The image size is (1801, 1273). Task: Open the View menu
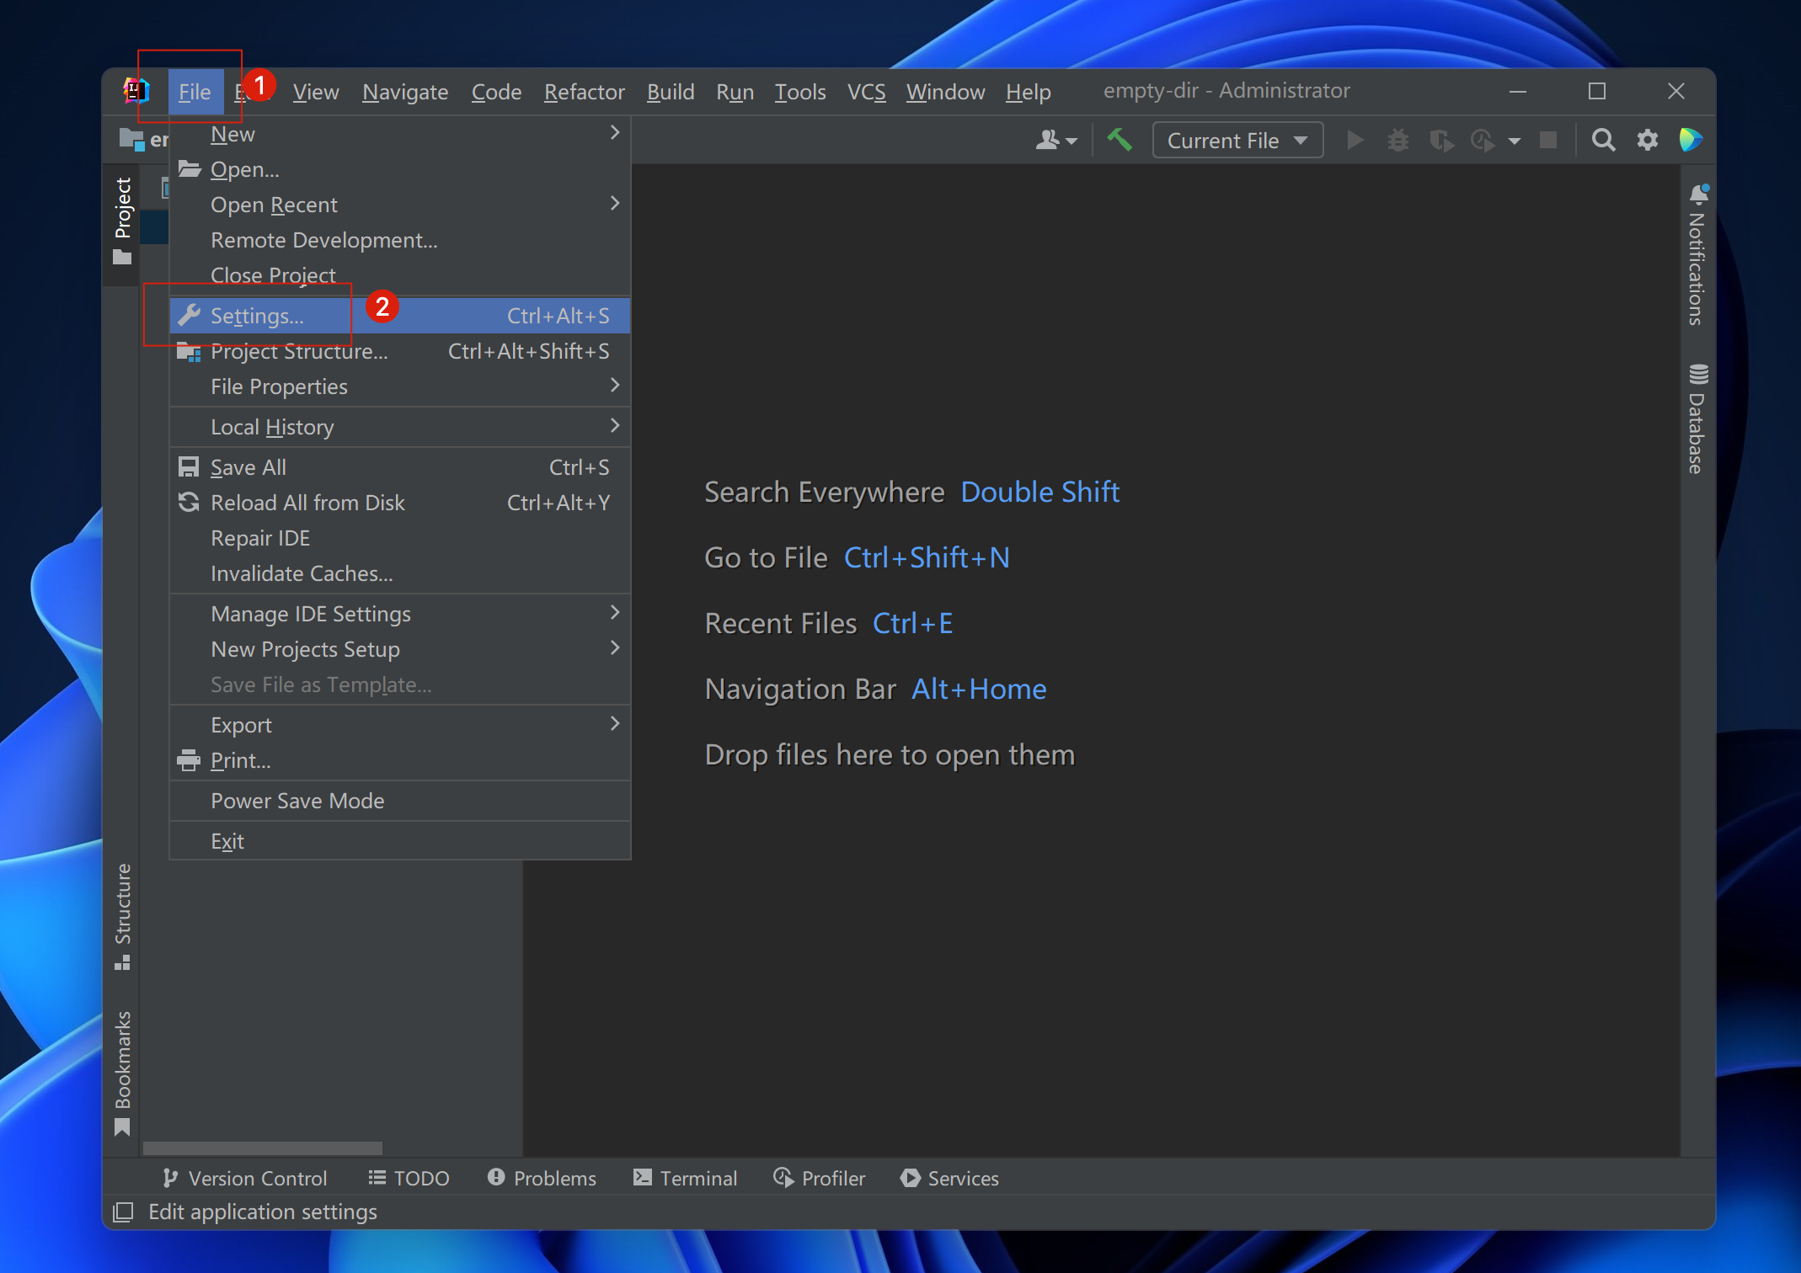(x=316, y=92)
